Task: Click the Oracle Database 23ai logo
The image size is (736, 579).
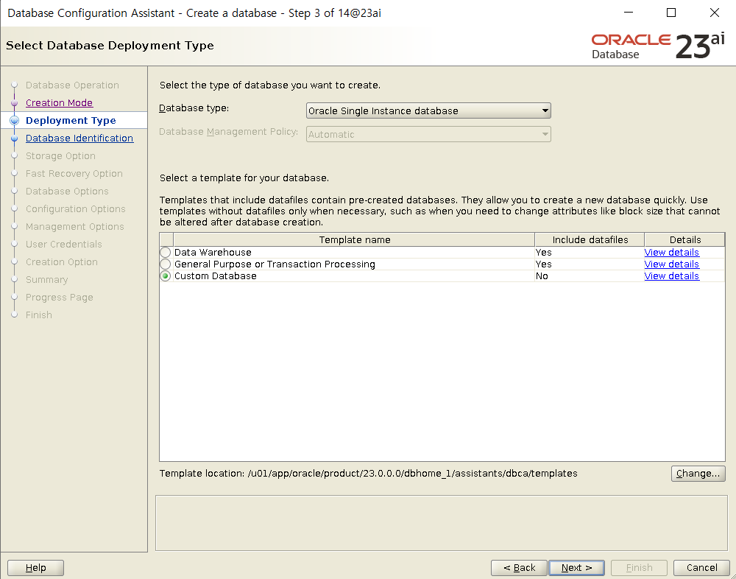Action: tap(658, 46)
